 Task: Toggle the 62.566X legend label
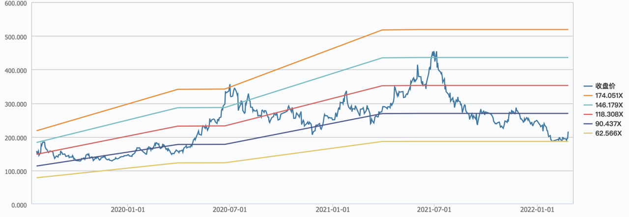(604, 134)
